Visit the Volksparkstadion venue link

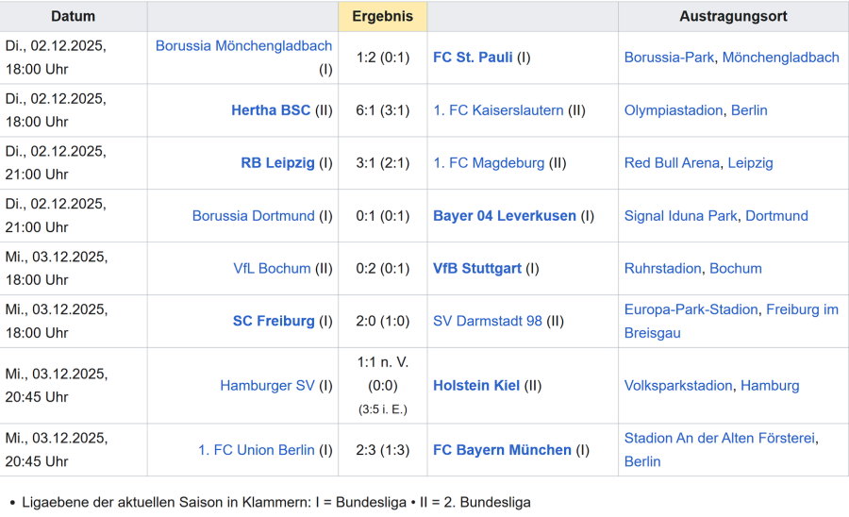tap(678, 385)
